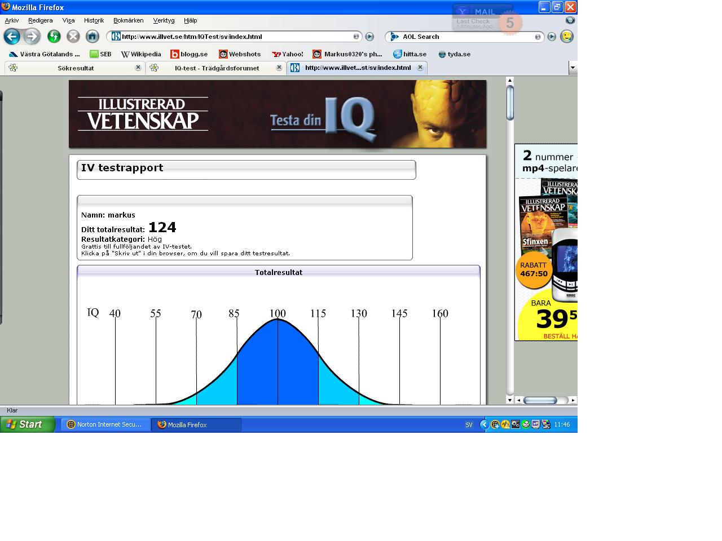
Task: Open the Verktyg menu
Action: (164, 20)
